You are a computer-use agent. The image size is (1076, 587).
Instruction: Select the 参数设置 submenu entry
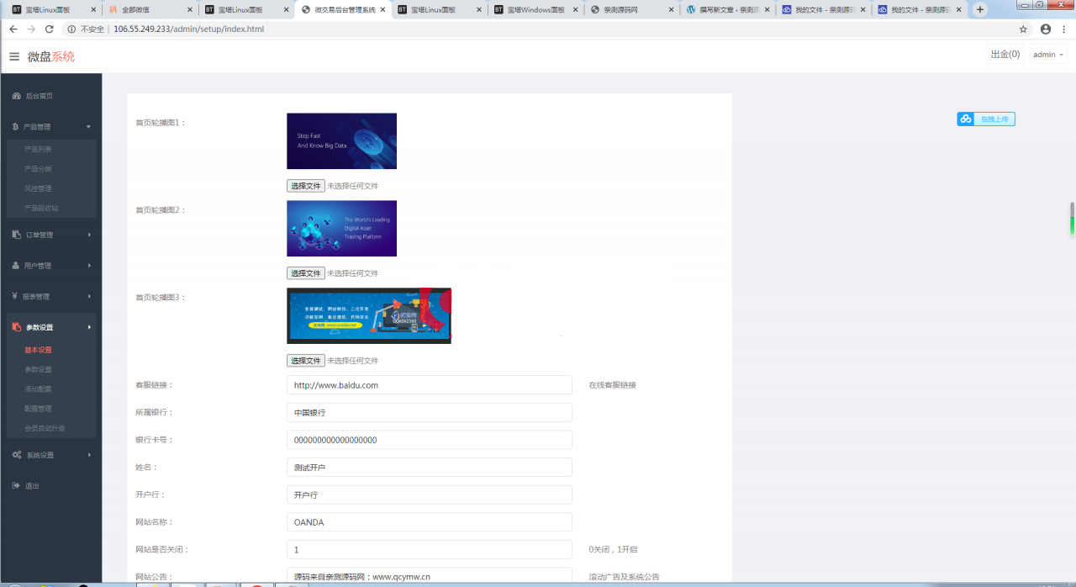pos(39,369)
